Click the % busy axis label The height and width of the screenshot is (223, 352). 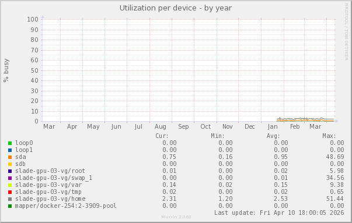tap(6, 70)
